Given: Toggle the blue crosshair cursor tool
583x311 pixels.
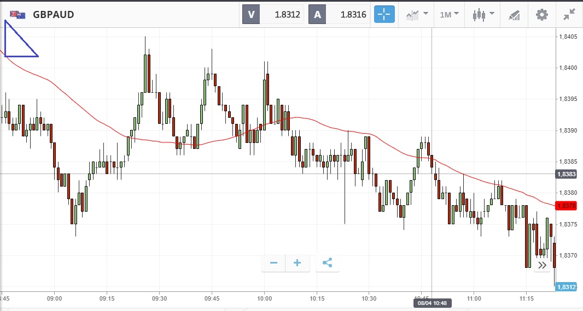Looking at the screenshot, I should pyautogui.click(x=384, y=15).
